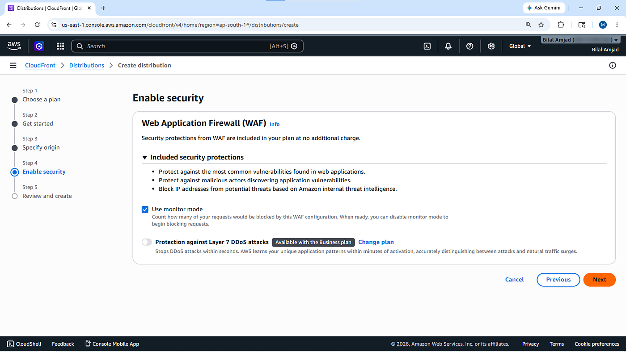The width and height of the screenshot is (626, 352).
Task: Click the Ask Gemini button
Action: [545, 8]
